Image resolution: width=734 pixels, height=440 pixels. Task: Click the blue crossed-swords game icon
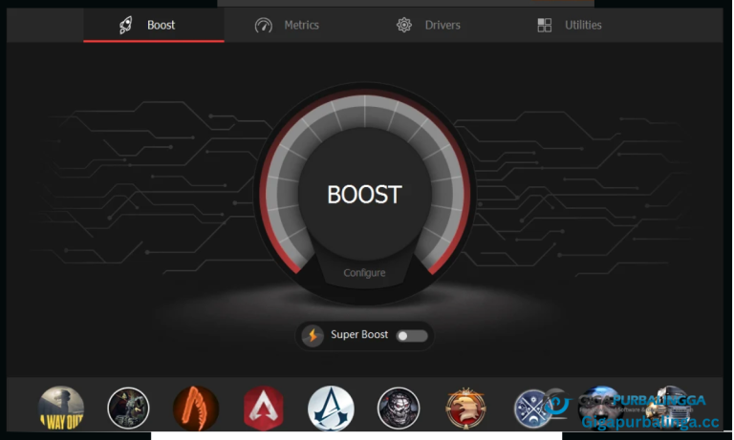tap(534, 408)
